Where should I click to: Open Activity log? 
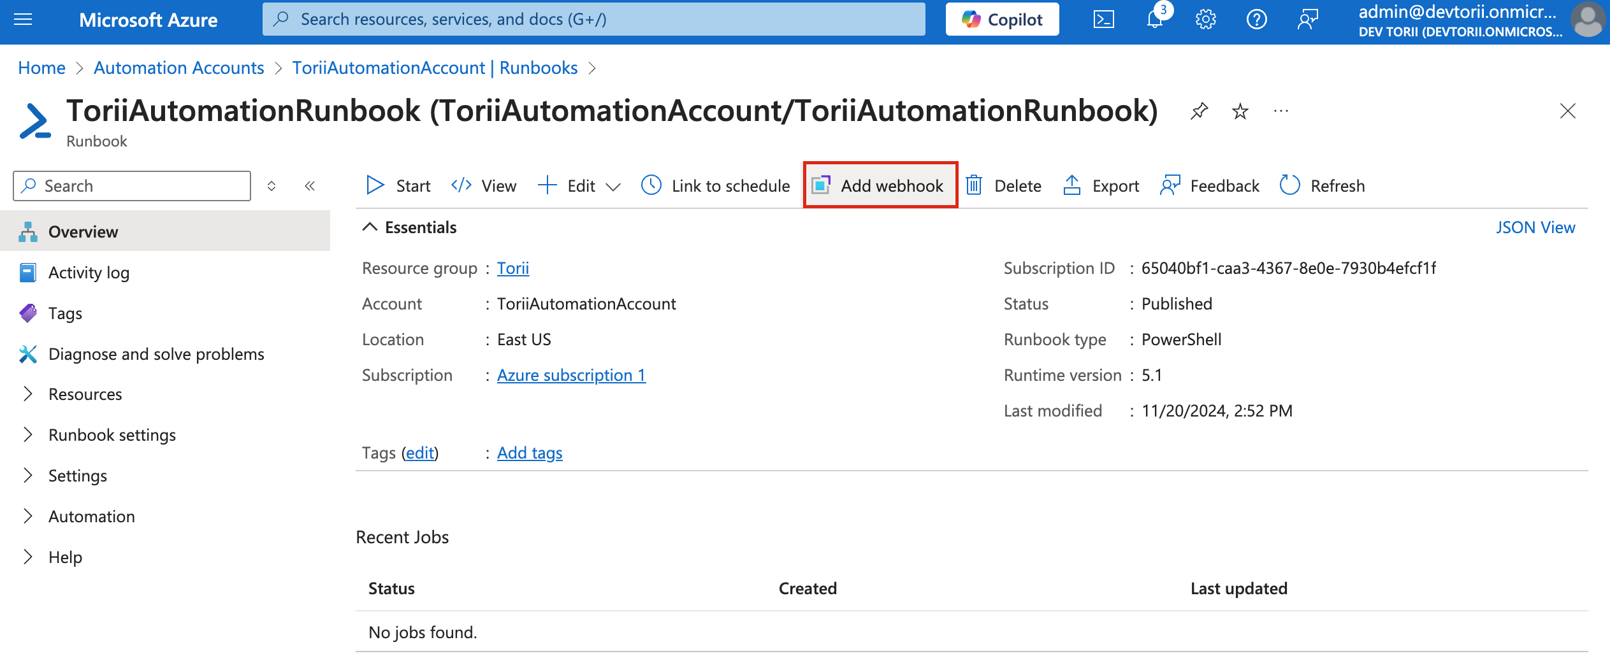(x=165, y=273)
